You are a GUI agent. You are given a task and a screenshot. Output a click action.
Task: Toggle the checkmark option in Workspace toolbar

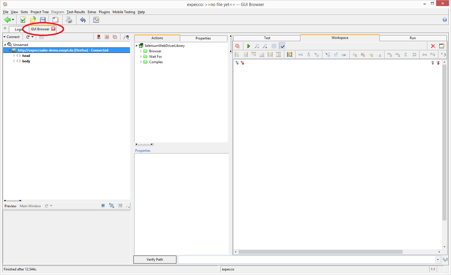pos(282,46)
